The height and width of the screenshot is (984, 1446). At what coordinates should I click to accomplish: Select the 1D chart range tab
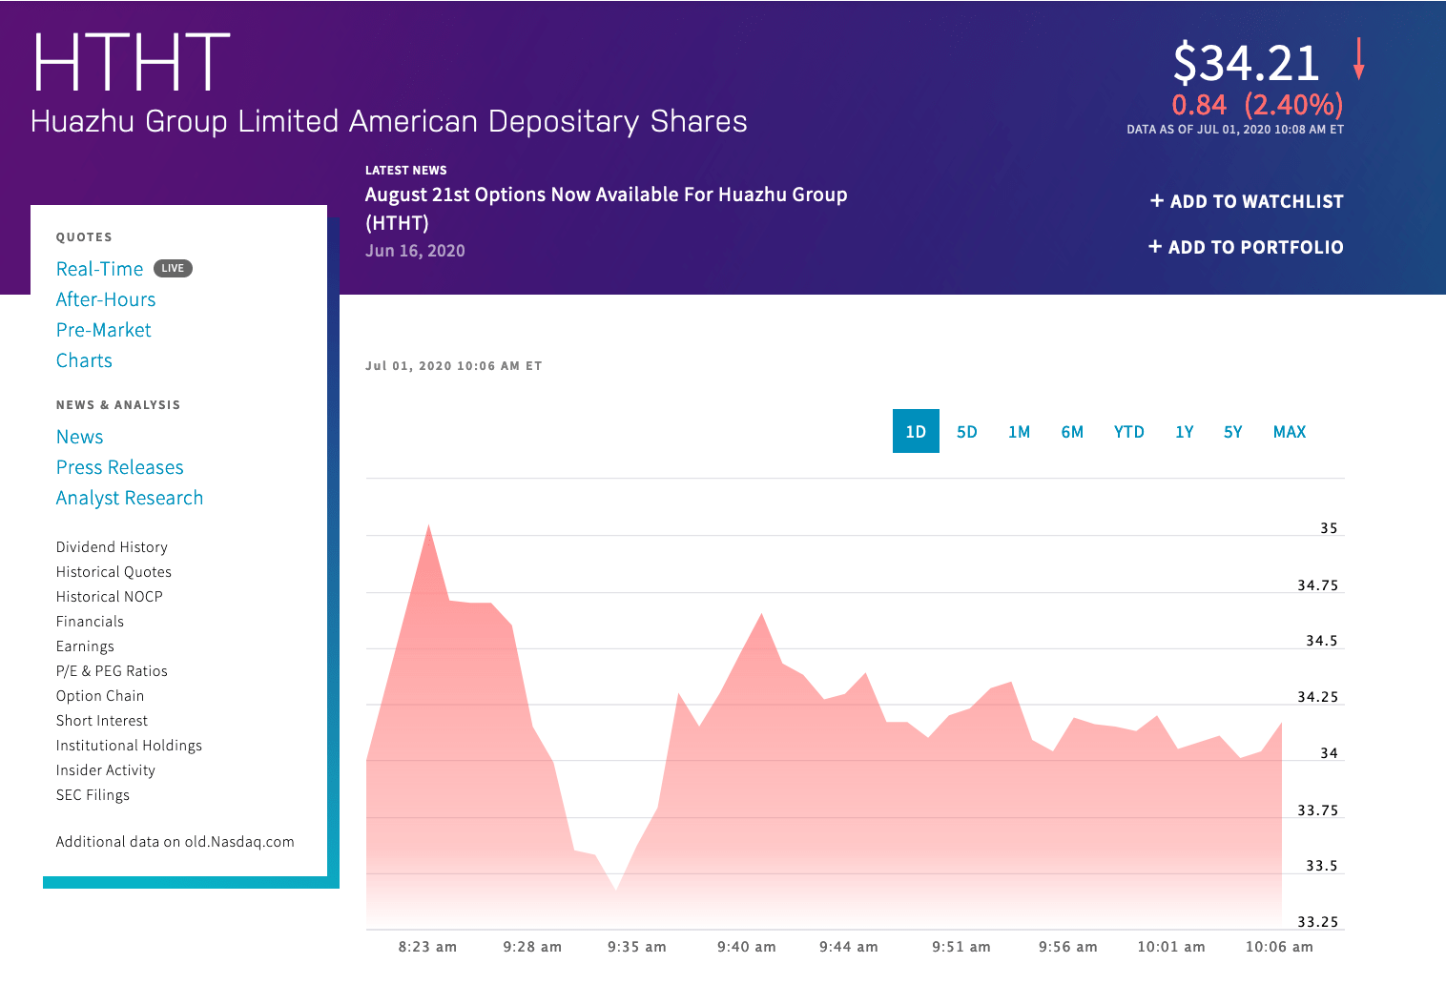click(x=916, y=431)
